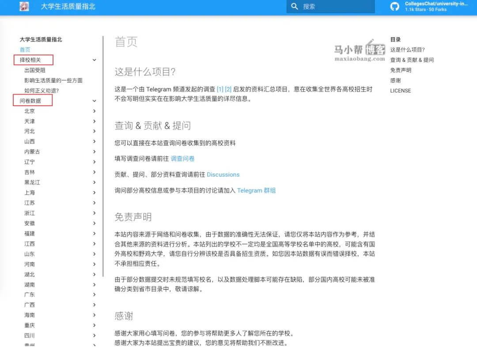
Task: Open the Discussions link
Action: point(223,174)
